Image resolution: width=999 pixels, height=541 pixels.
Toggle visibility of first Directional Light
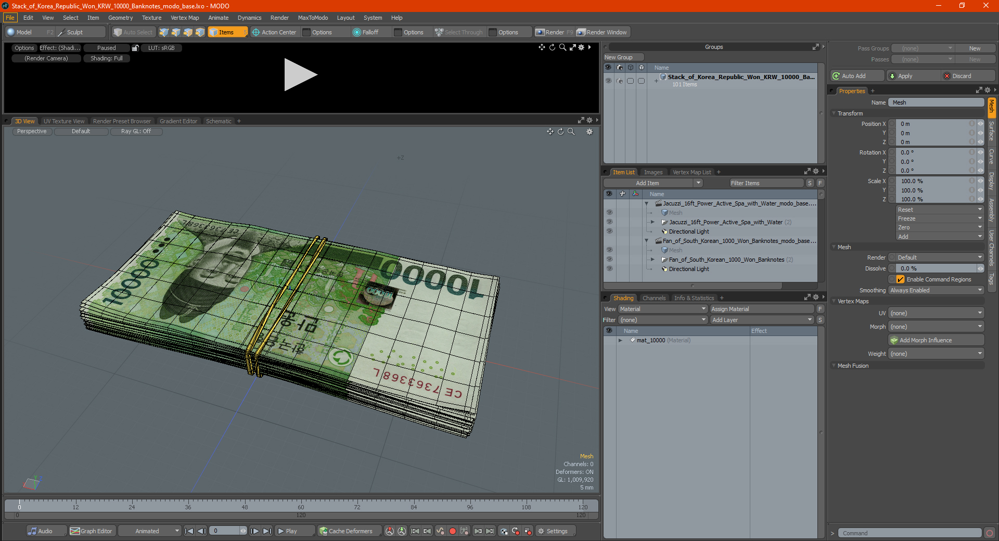[x=609, y=231]
